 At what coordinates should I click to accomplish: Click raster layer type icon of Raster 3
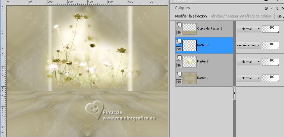pos(179,42)
